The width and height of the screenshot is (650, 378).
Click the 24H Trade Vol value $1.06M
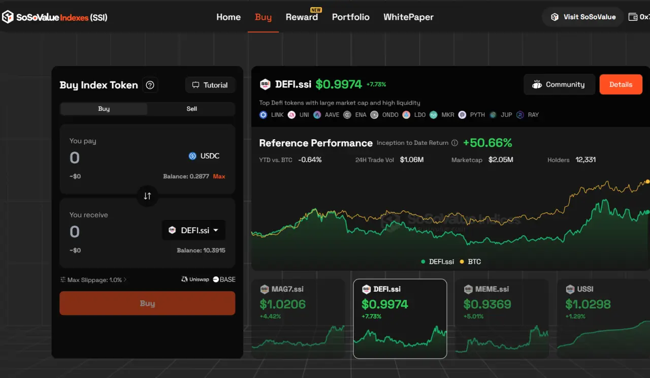412,160
